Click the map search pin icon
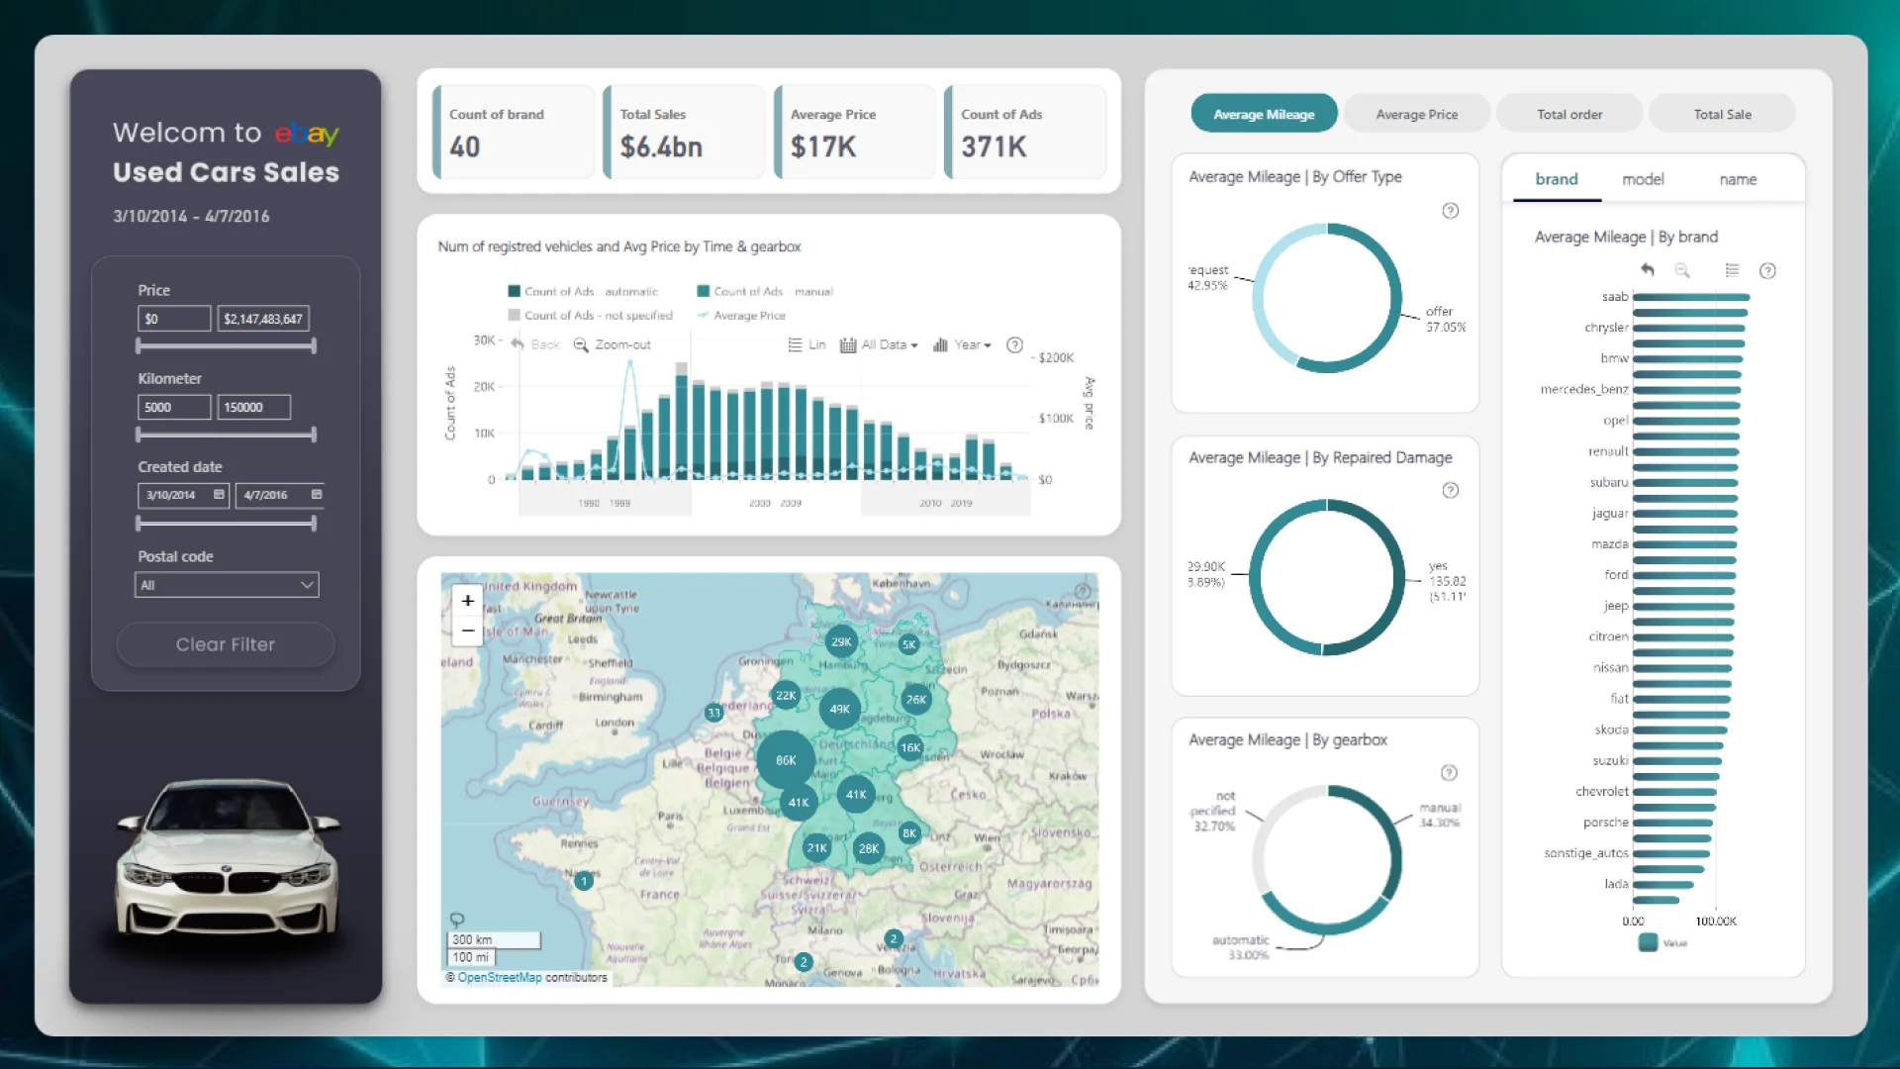The width and height of the screenshot is (1900, 1069). 457,920
